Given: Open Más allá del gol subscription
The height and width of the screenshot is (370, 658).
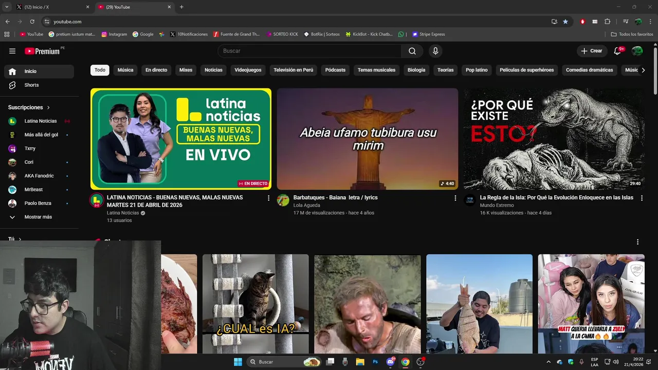Looking at the screenshot, I should point(39,135).
